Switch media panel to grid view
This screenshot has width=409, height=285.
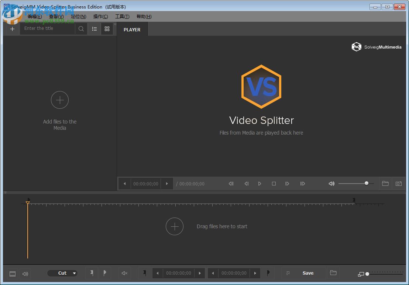(107, 29)
